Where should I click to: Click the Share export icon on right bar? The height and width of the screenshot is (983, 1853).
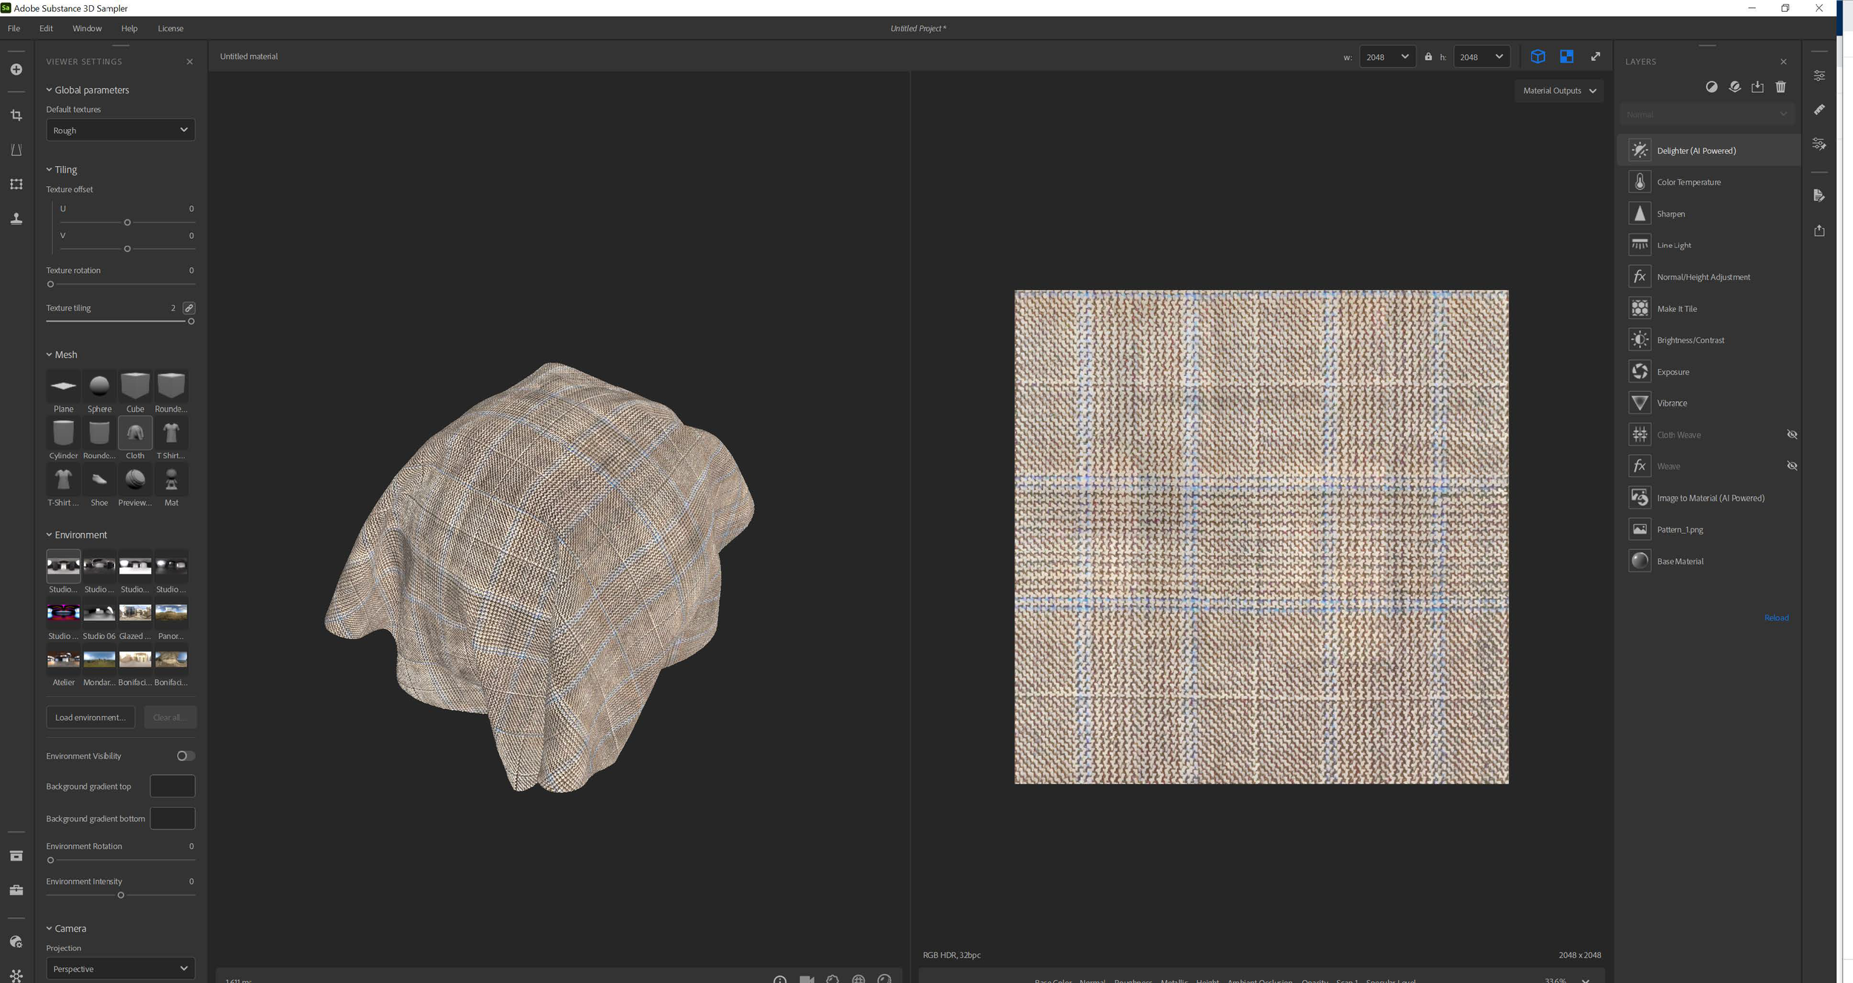click(x=1819, y=231)
